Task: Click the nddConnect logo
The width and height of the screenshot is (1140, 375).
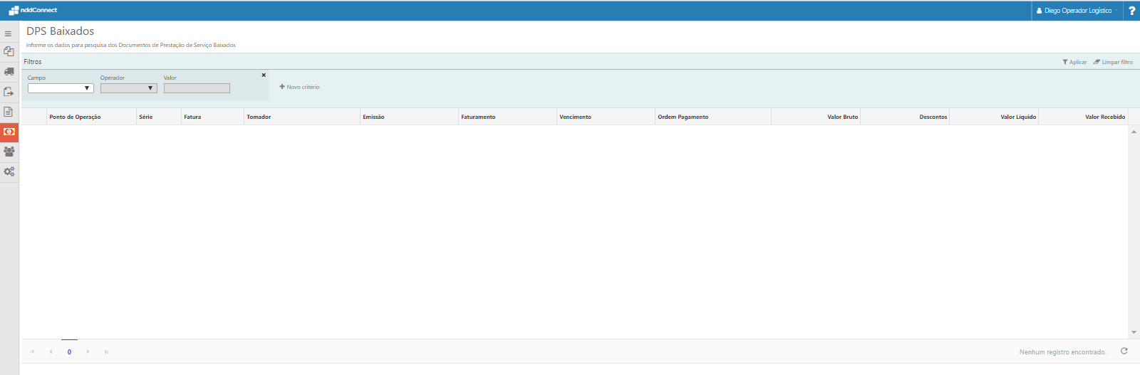Action: coord(33,10)
